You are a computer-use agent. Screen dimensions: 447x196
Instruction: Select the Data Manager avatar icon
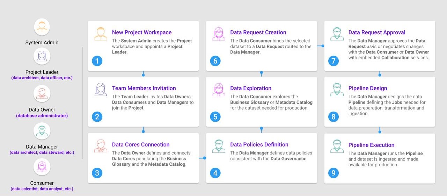point(42,131)
